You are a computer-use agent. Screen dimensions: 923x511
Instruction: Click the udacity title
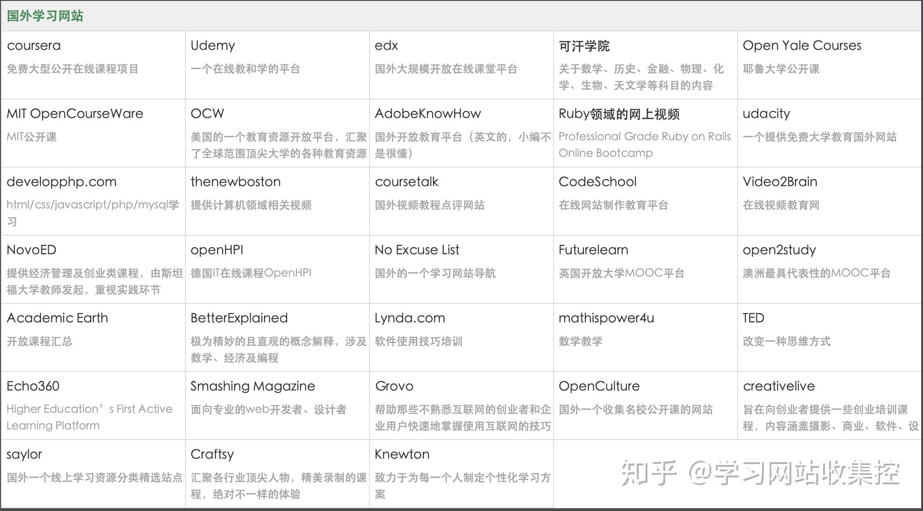click(766, 114)
